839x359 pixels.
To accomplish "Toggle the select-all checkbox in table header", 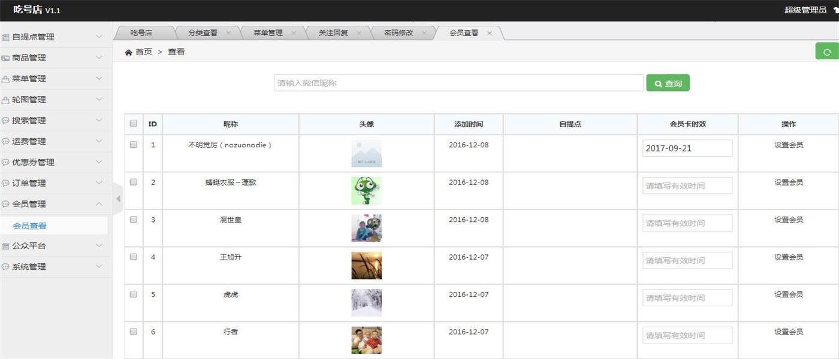I will coord(134,124).
